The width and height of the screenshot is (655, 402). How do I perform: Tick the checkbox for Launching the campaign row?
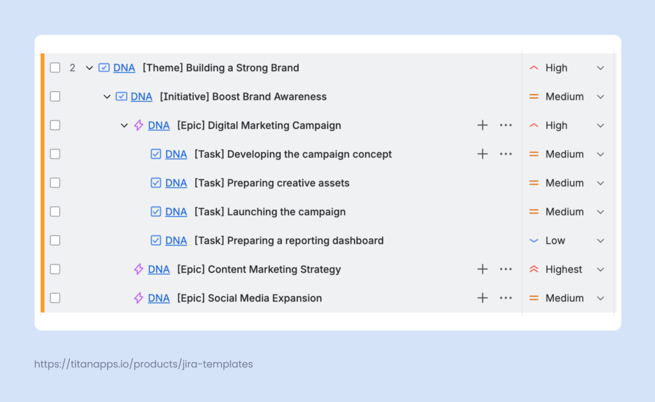(55, 212)
